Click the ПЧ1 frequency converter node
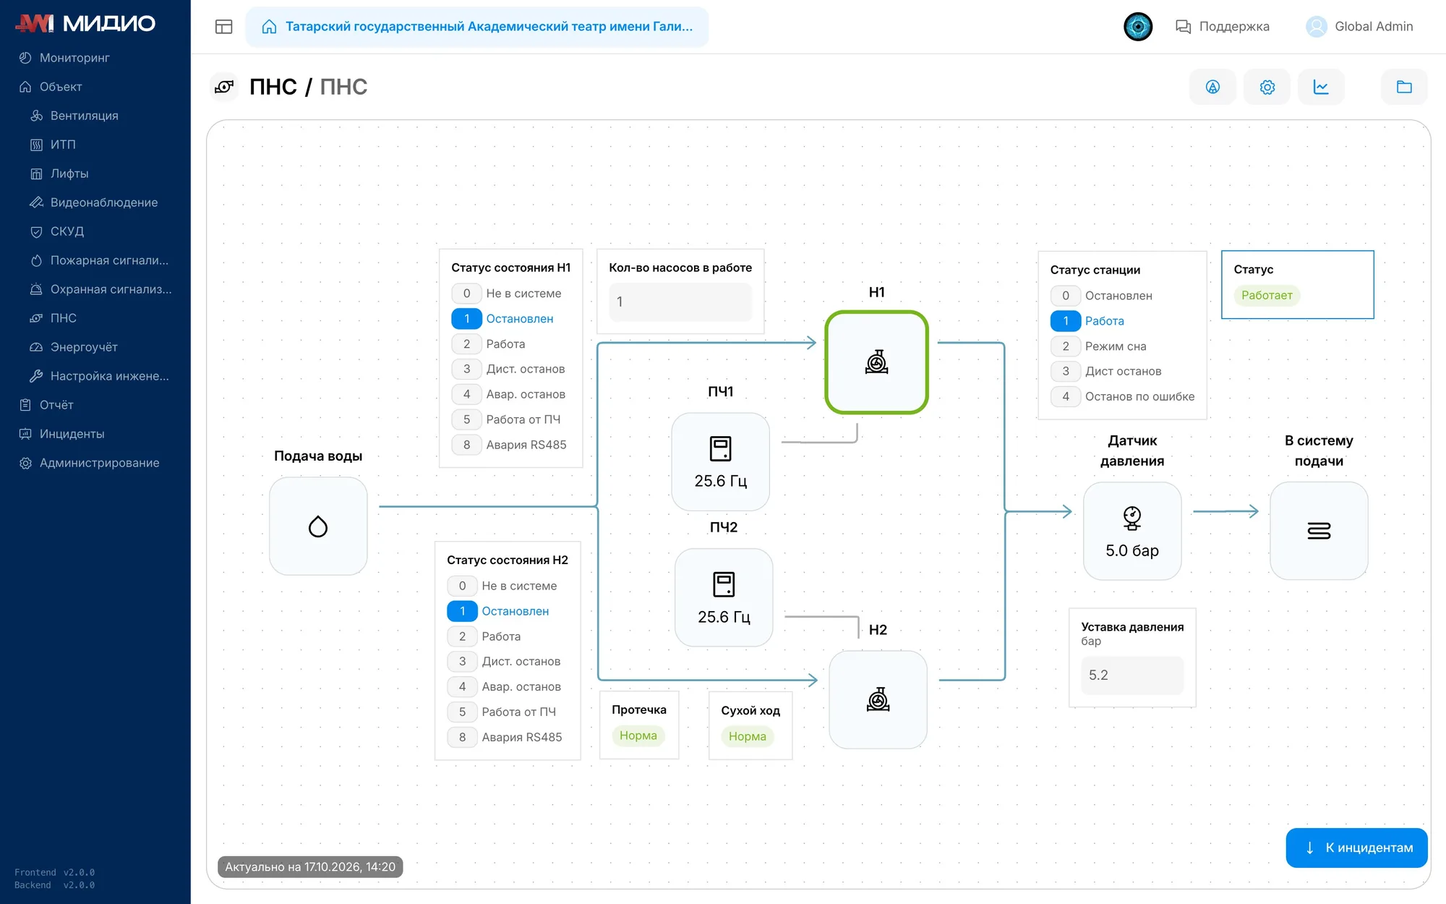The width and height of the screenshot is (1446, 904). (720, 461)
